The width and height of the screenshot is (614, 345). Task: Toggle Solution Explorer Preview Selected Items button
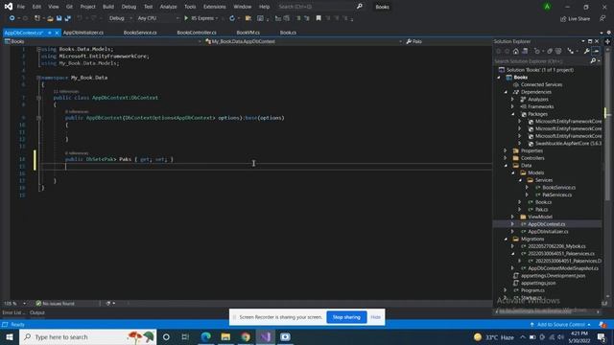596,51
